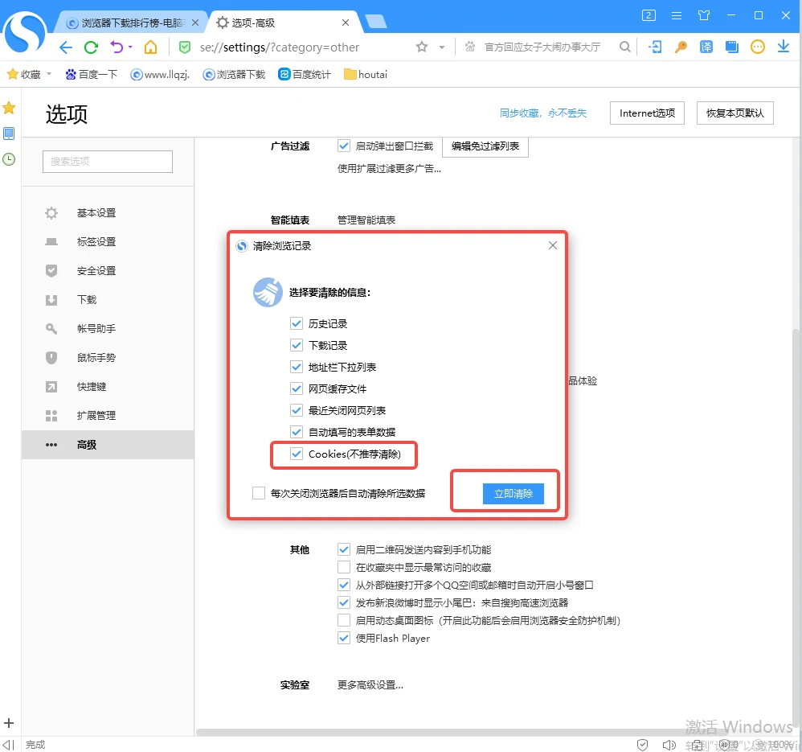Go back with the back arrow

(65, 47)
